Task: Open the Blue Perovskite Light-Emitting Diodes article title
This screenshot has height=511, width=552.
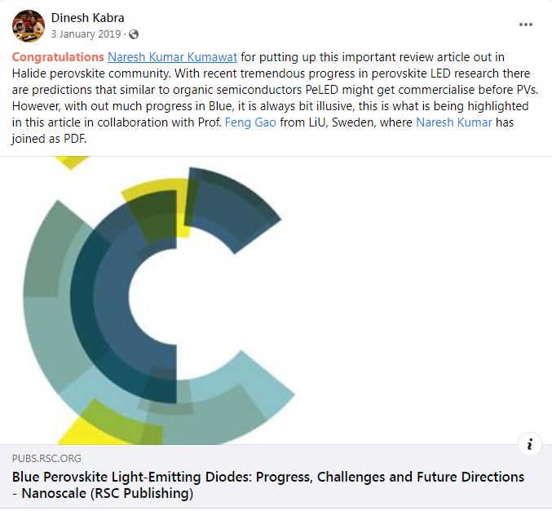Action: (x=268, y=477)
